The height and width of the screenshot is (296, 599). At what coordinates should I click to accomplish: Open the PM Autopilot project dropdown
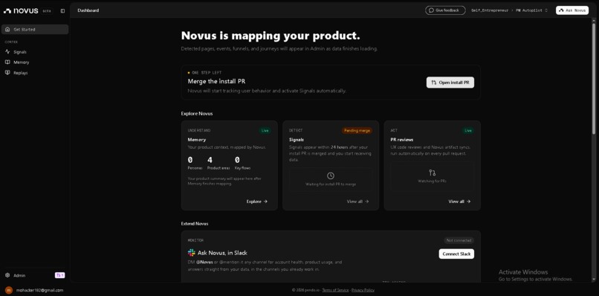point(531,10)
